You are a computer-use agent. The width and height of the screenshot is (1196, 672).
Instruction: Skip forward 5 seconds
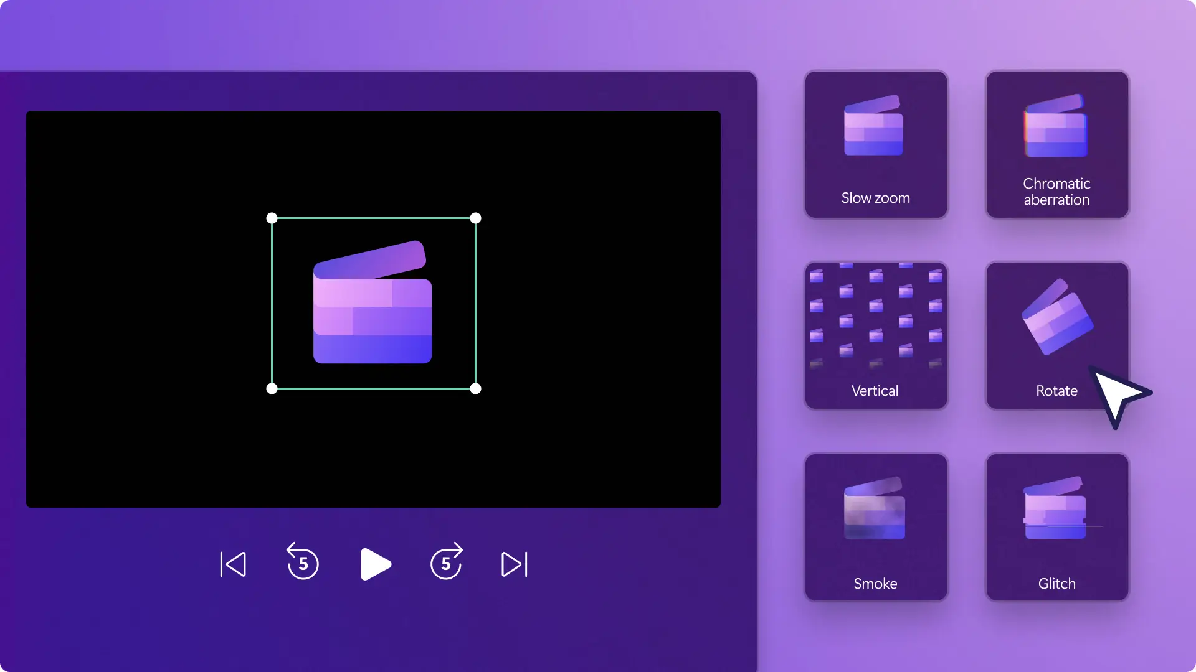coord(445,563)
